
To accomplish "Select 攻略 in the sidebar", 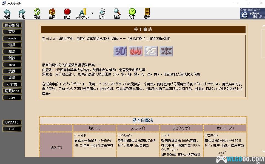I will coord(12,32).
